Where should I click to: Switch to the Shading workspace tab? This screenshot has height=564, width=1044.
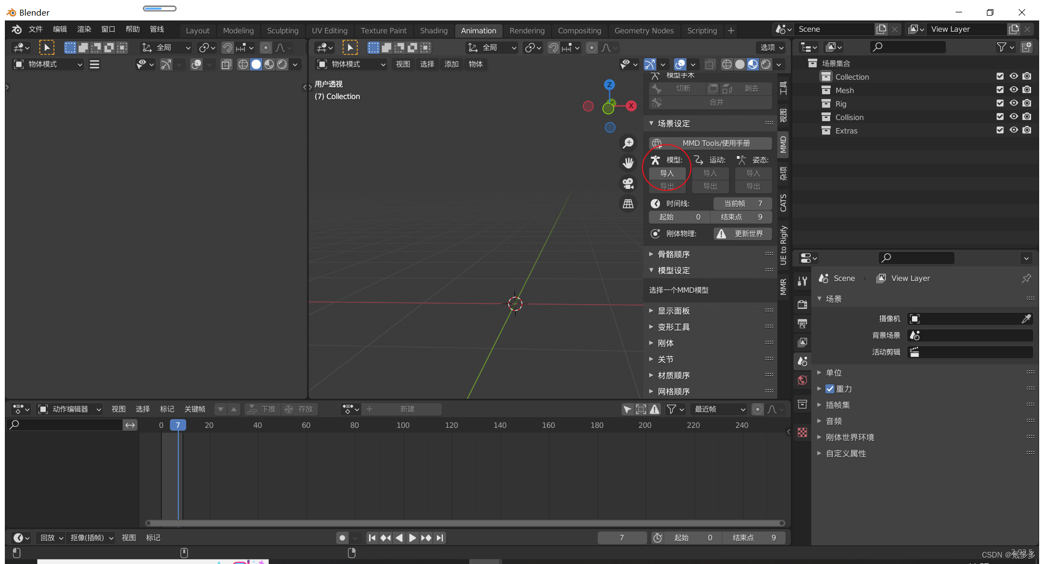tap(433, 31)
